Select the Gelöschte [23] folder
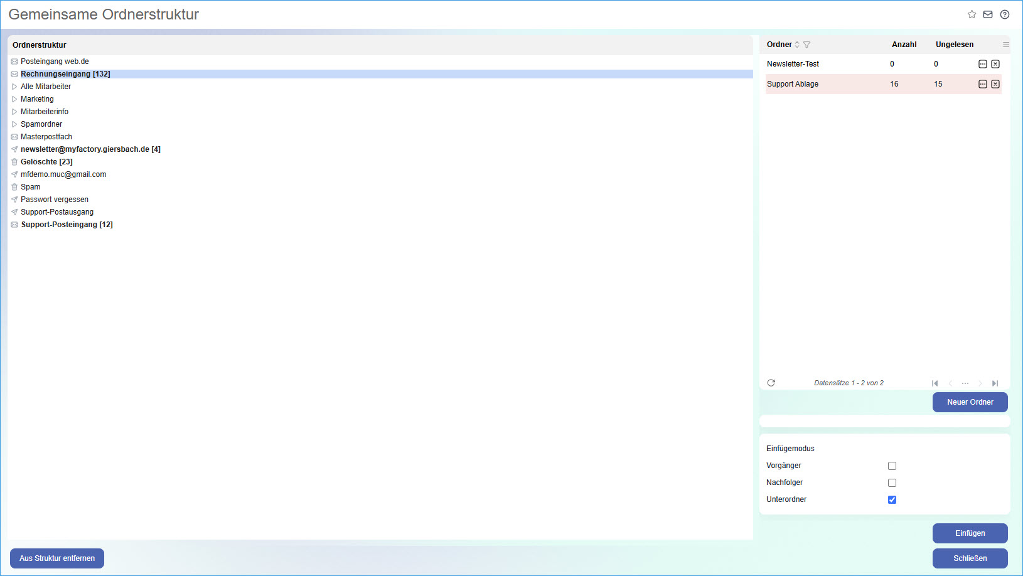Image resolution: width=1023 pixels, height=576 pixels. 46,162
